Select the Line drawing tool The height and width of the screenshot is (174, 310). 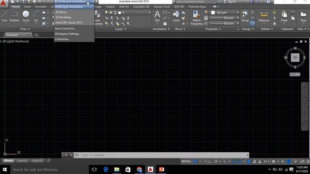point(4,16)
